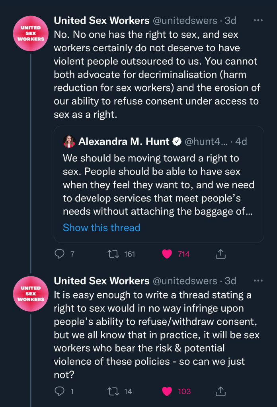The width and height of the screenshot is (277, 407).
Task: Share the second tweet via share icon
Action: point(221,391)
